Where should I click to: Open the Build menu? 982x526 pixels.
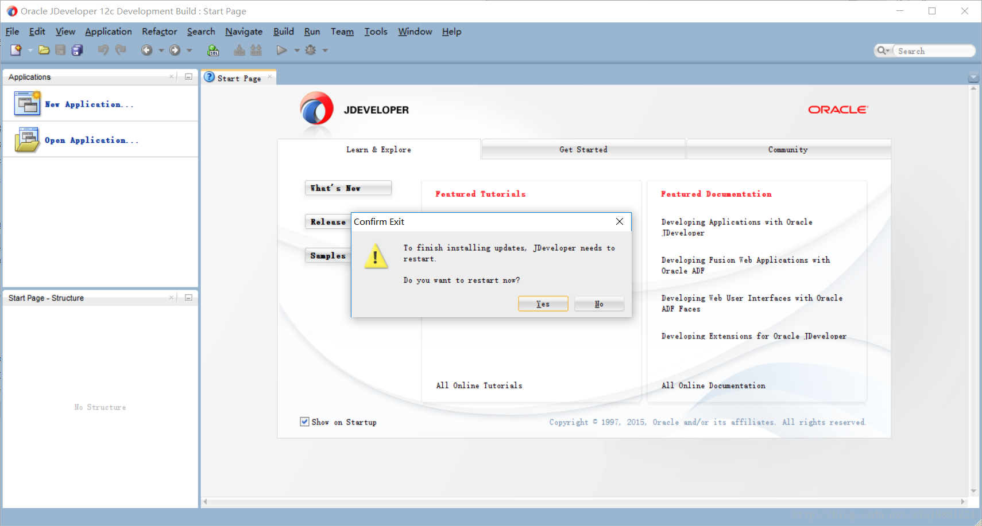[x=284, y=32]
